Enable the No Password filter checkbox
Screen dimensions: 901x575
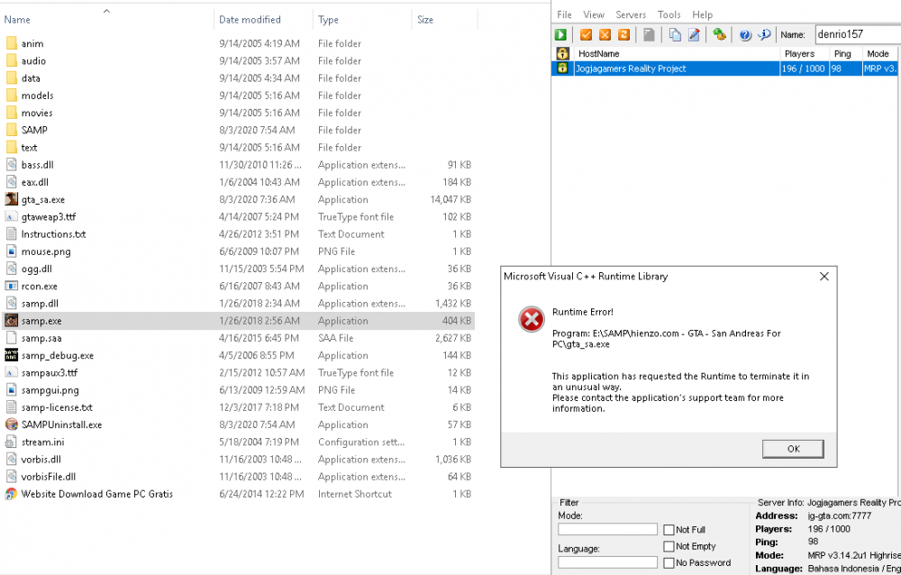[x=669, y=563]
